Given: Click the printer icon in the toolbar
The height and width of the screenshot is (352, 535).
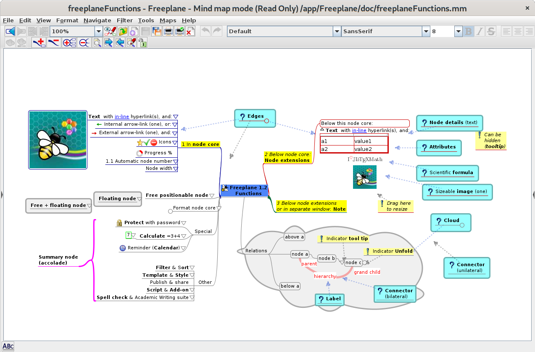Looking at the screenshot, I should [168, 31].
